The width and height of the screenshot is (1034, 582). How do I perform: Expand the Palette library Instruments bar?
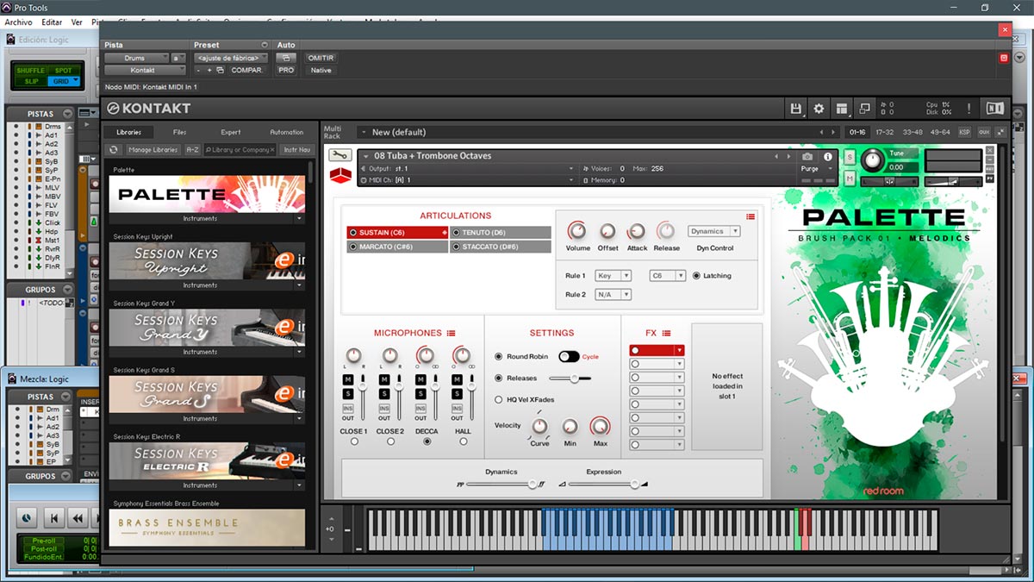click(207, 218)
